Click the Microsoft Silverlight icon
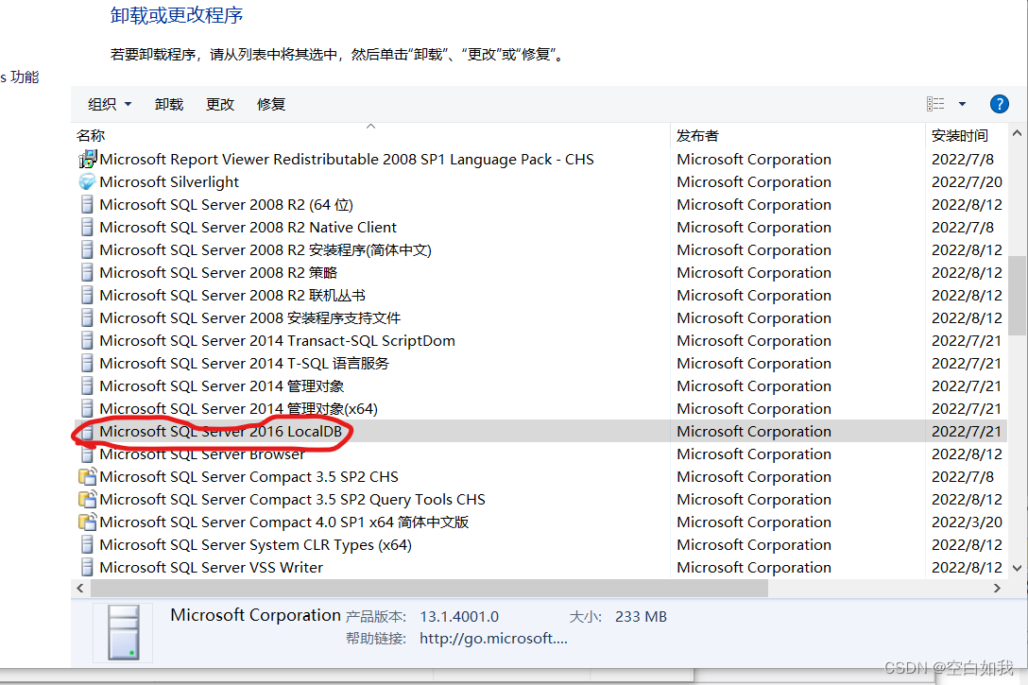The image size is (1028, 685). 87,181
